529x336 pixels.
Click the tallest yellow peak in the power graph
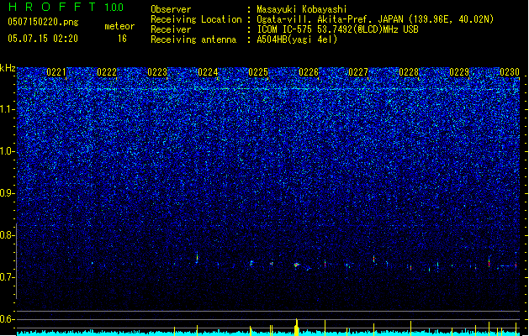[x=297, y=327]
